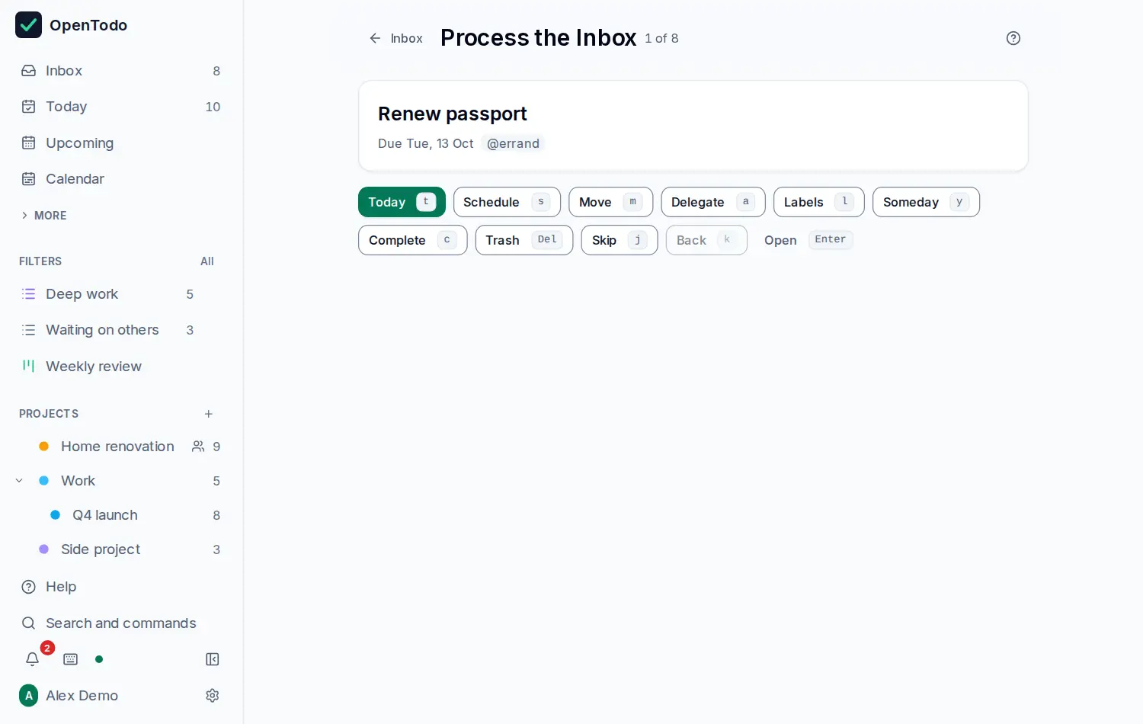Click the Upcoming calendar grid icon
Screen dimensions: 1143x724
click(29, 143)
